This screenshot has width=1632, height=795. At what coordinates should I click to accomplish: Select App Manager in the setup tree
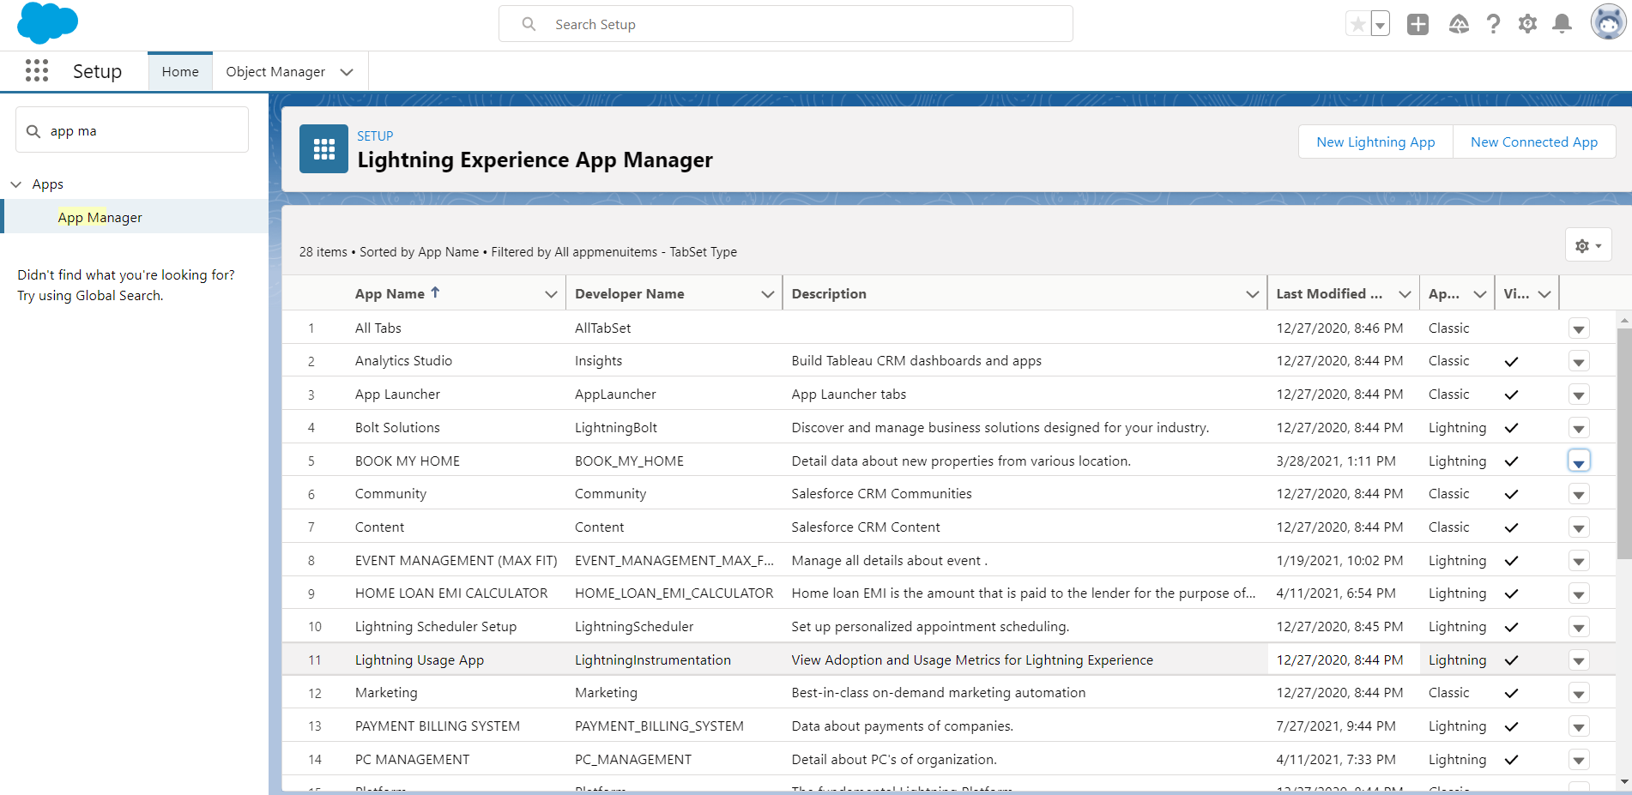100,217
